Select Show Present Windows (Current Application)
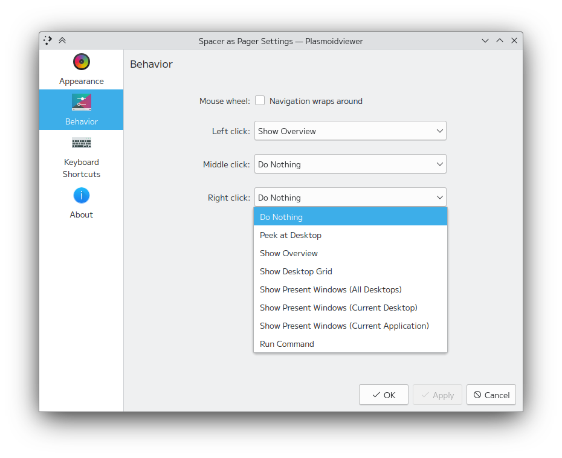The image size is (562, 458). [350, 326]
